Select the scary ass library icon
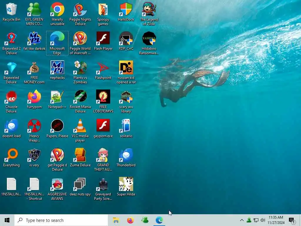The width and height of the screenshot is (301, 226). (126, 102)
